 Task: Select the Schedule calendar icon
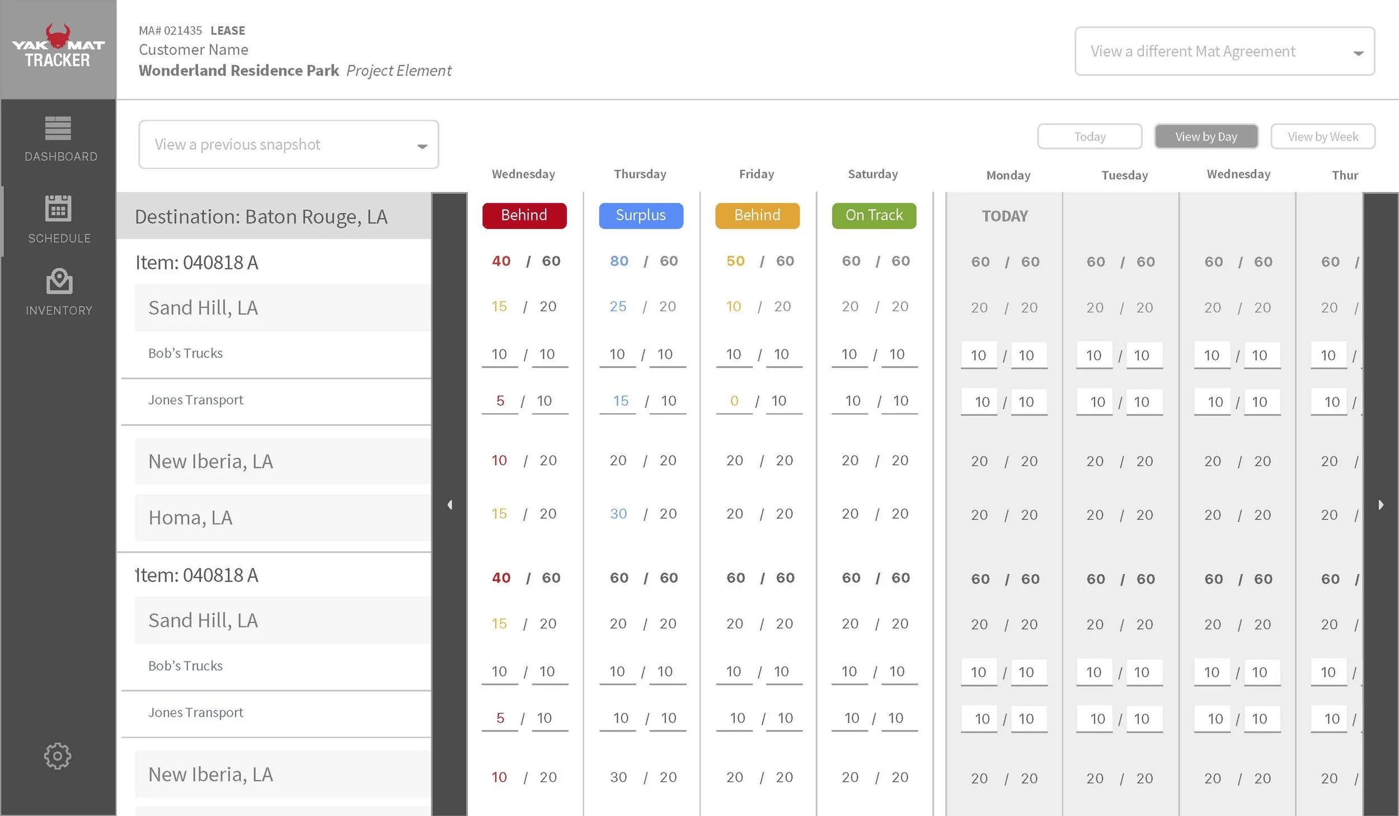(58, 220)
